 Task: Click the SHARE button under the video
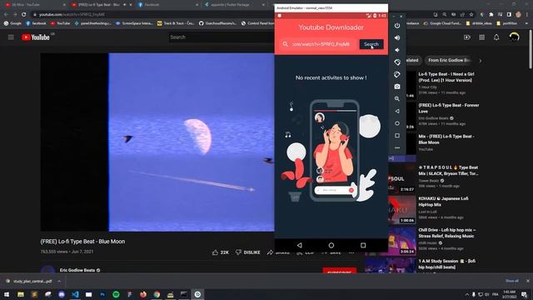[x=278, y=252]
